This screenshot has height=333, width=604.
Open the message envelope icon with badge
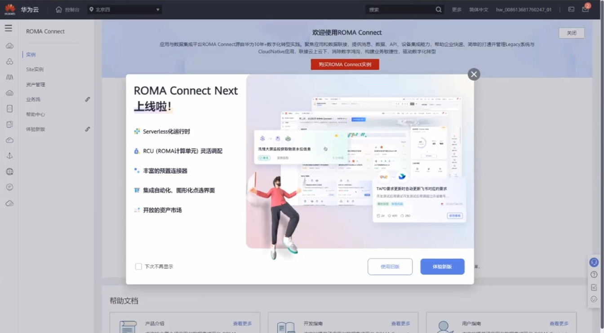[x=585, y=9]
